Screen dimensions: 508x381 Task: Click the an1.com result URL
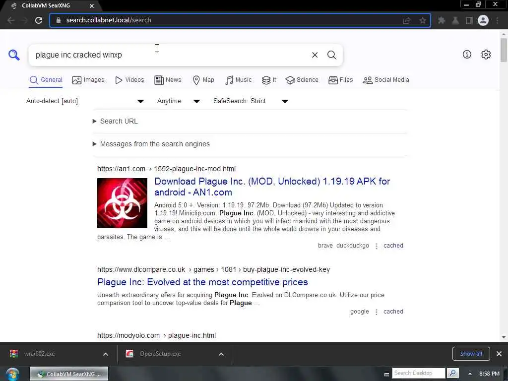pos(167,169)
